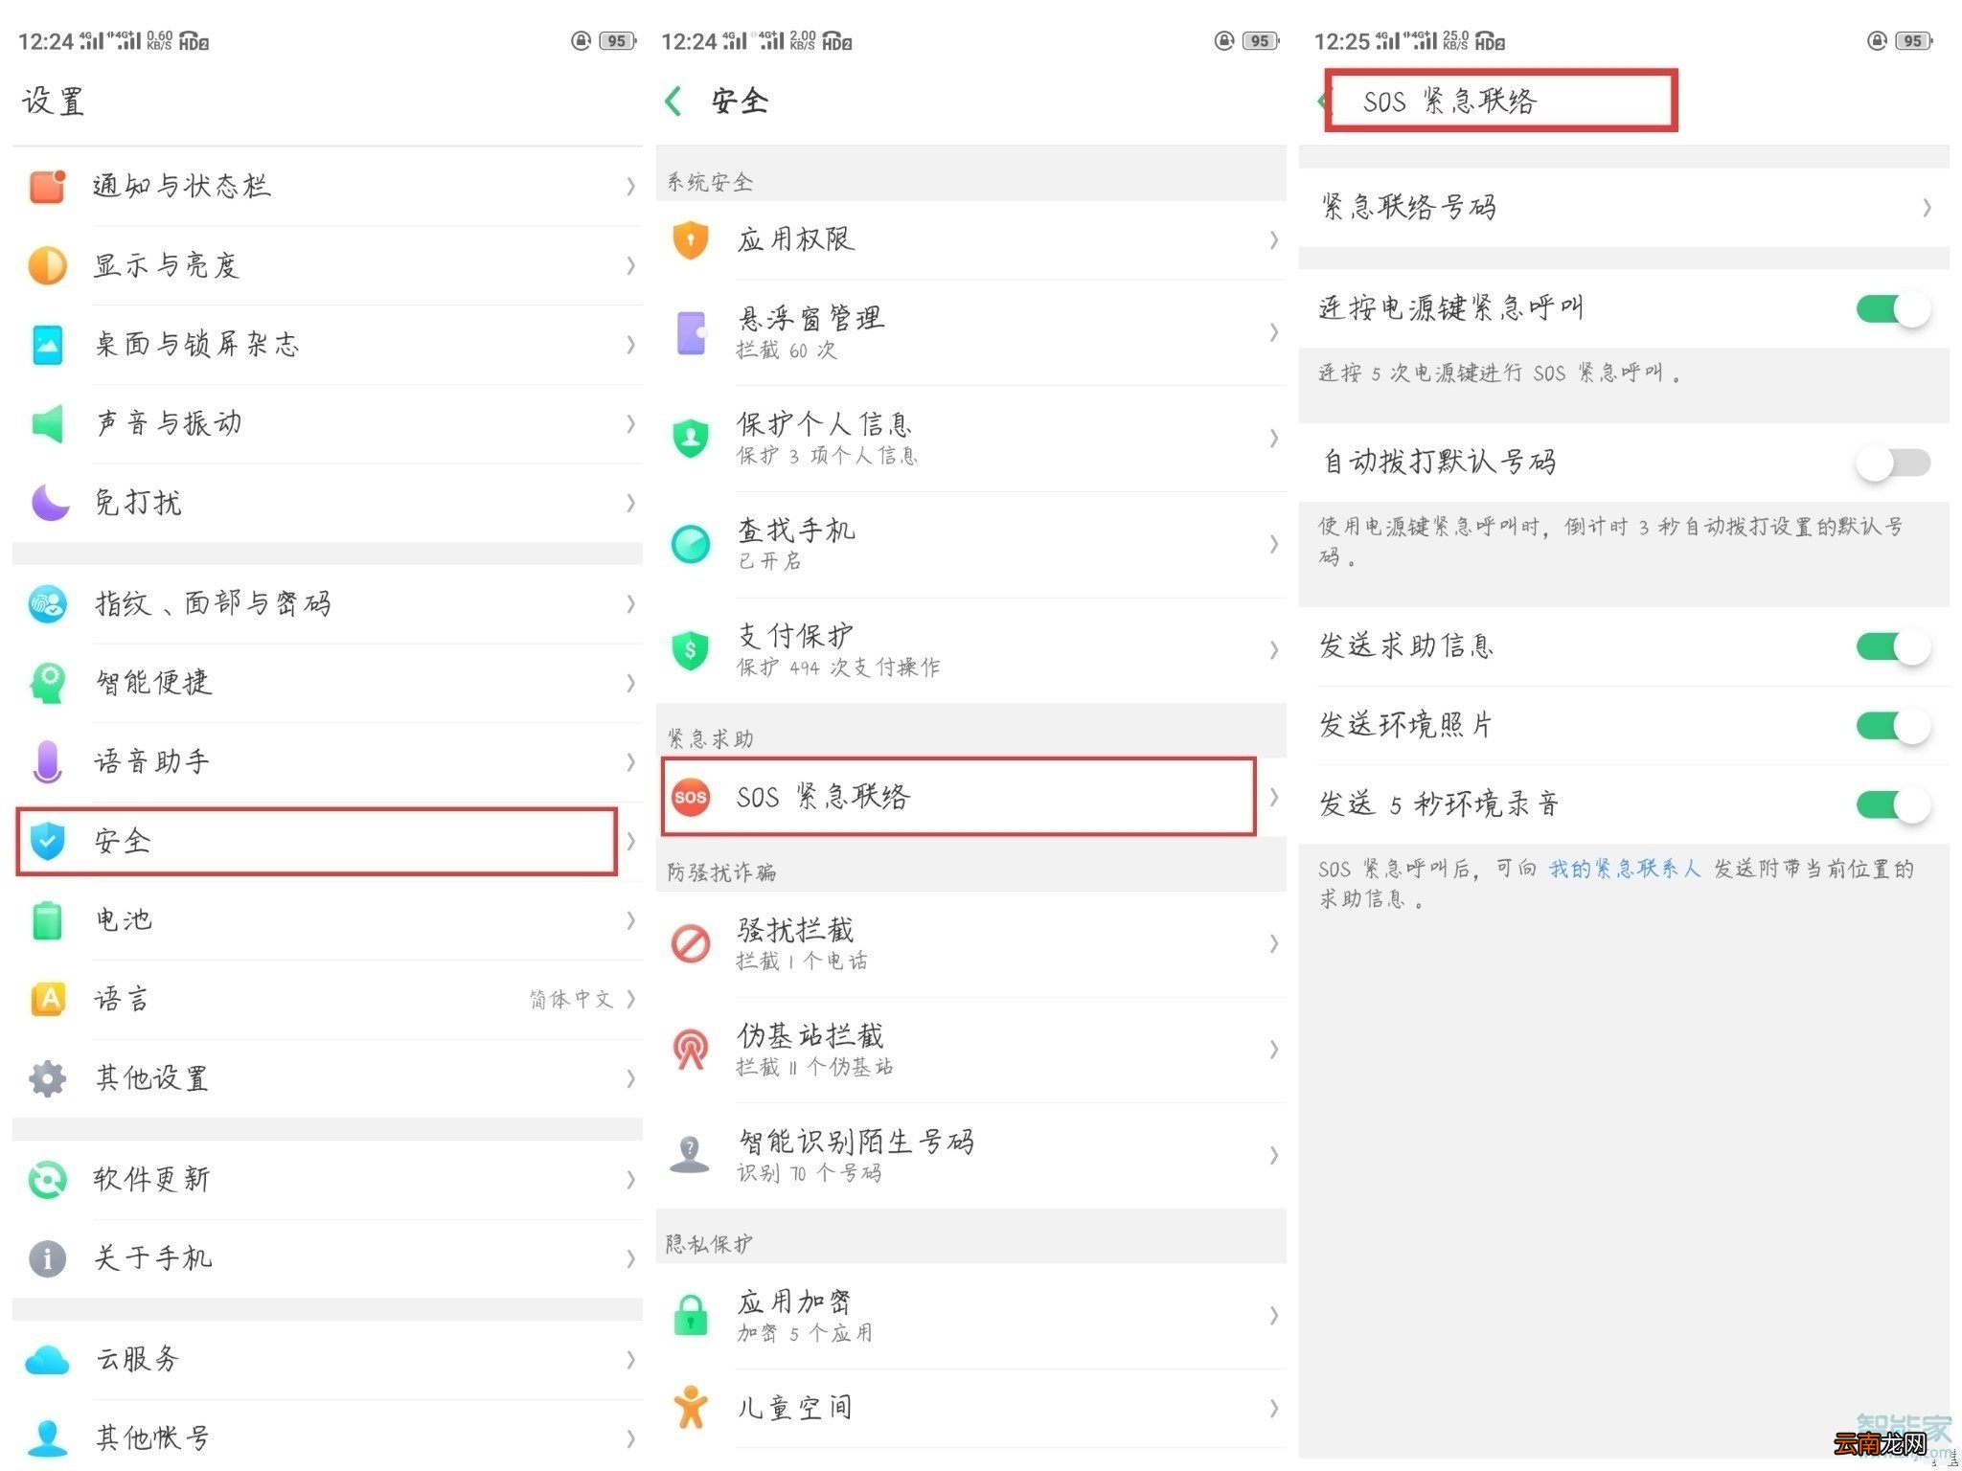Open the SOS 紧急联络 entry
Screen dimensions: 1962x1471
pos(970,797)
